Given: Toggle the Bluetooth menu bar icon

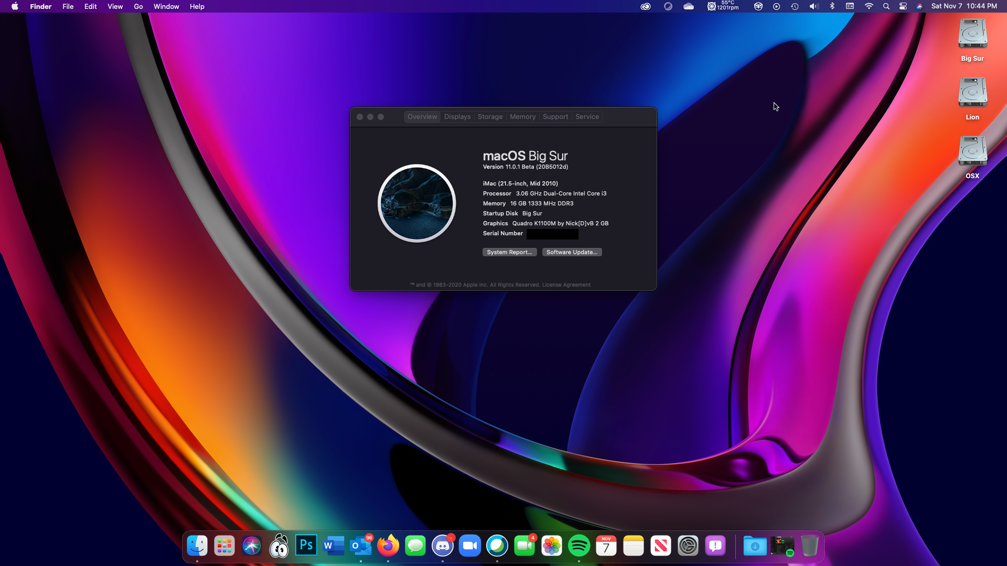Looking at the screenshot, I should (x=832, y=6).
